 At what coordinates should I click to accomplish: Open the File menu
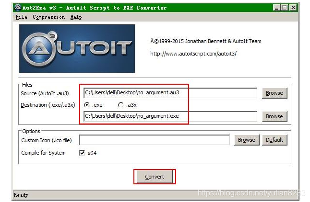click(21, 17)
